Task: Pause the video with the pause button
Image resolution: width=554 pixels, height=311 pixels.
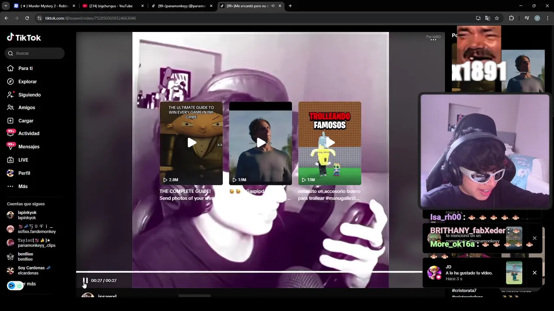Action: click(x=85, y=281)
